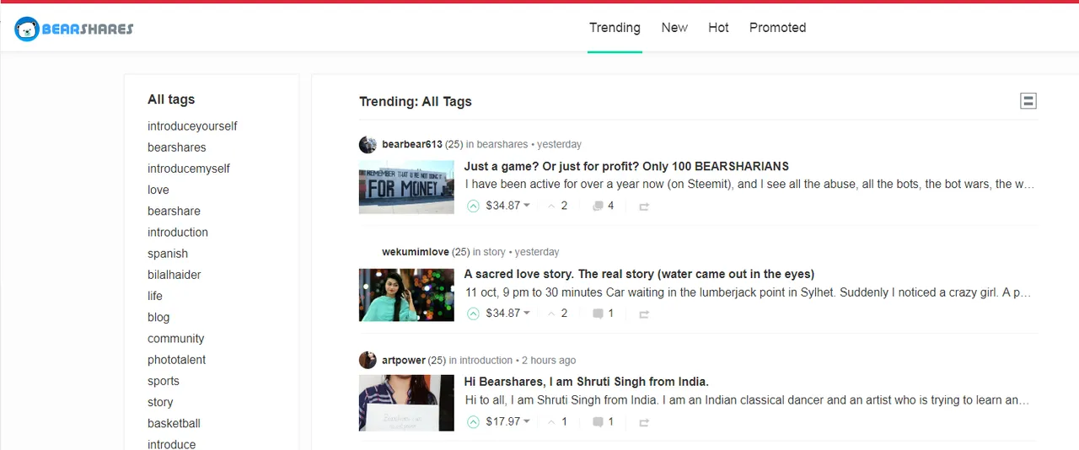This screenshot has width=1079, height=450.
Task: Select the 'community' tag
Action: click(176, 339)
